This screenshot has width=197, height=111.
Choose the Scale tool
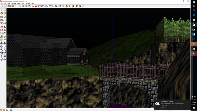tap(2, 33)
